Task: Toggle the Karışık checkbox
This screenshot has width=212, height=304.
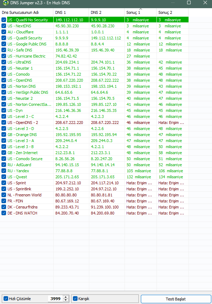Action: point(75,299)
